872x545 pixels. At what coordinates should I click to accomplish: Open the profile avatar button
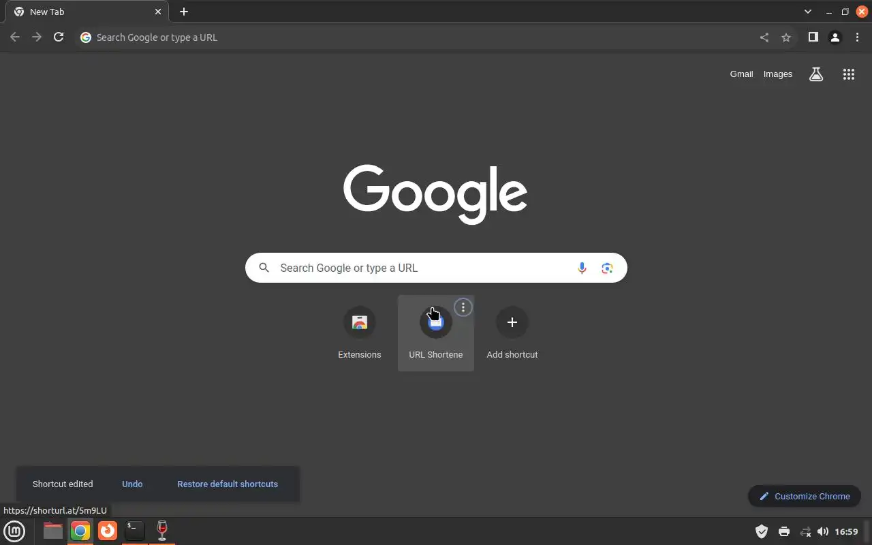point(835,37)
